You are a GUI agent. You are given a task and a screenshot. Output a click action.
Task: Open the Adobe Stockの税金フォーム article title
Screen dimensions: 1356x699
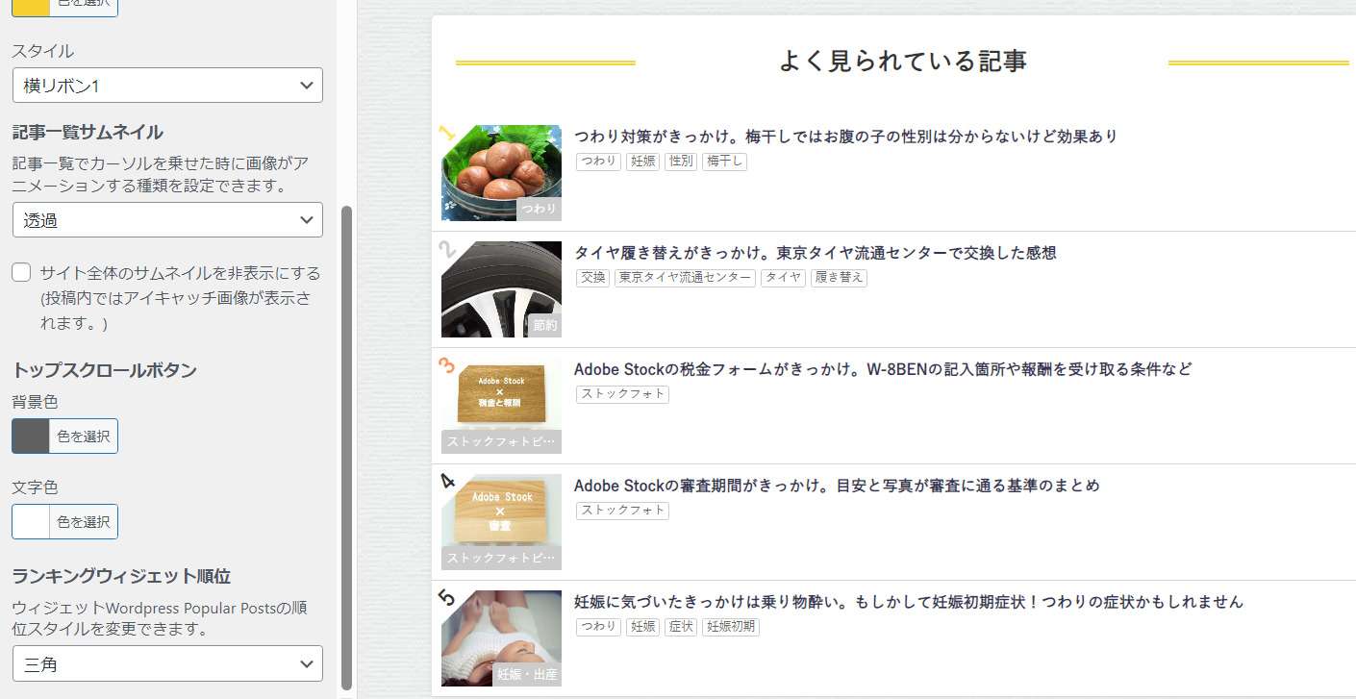click(882, 369)
